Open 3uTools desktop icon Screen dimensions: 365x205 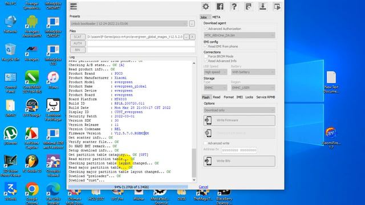[x=10, y=192]
